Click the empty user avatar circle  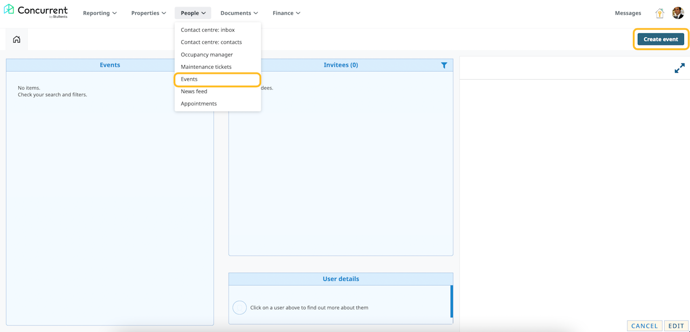pos(239,308)
